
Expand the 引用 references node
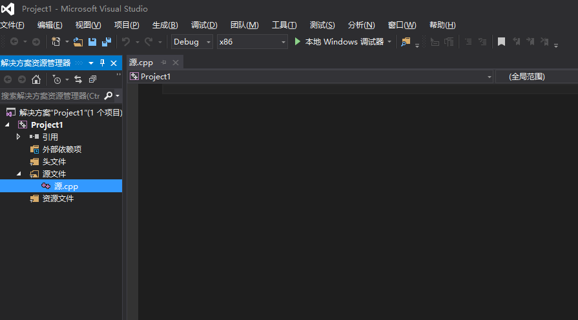point(18,137)
